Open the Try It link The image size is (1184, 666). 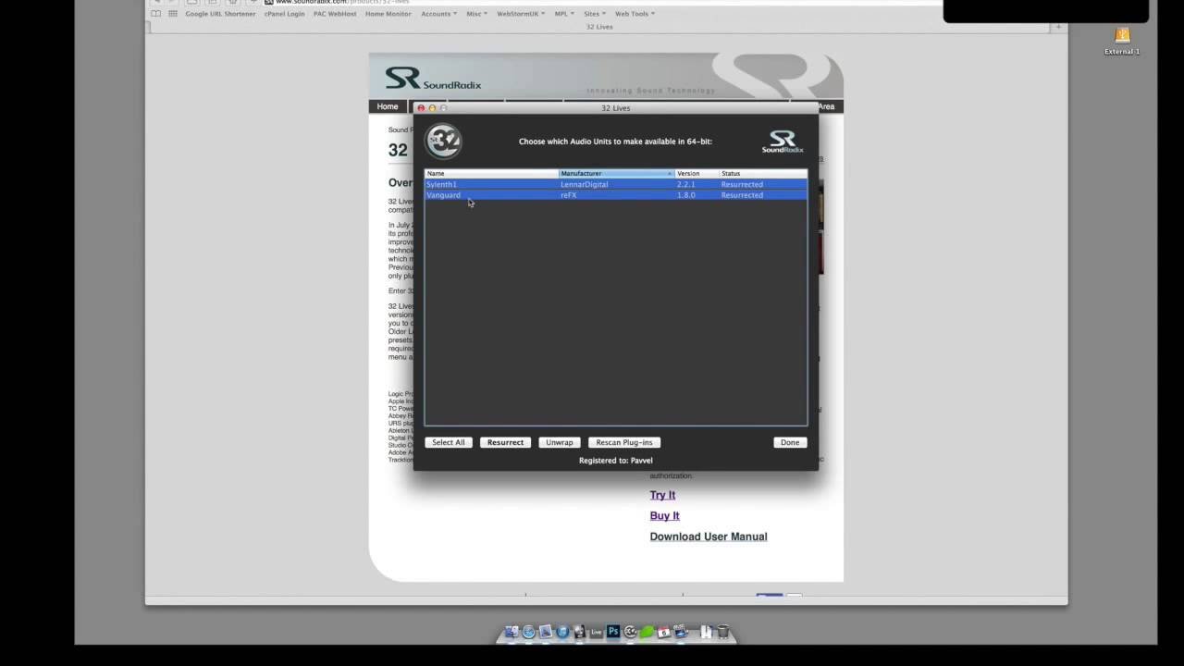click(x=662, y=495)
